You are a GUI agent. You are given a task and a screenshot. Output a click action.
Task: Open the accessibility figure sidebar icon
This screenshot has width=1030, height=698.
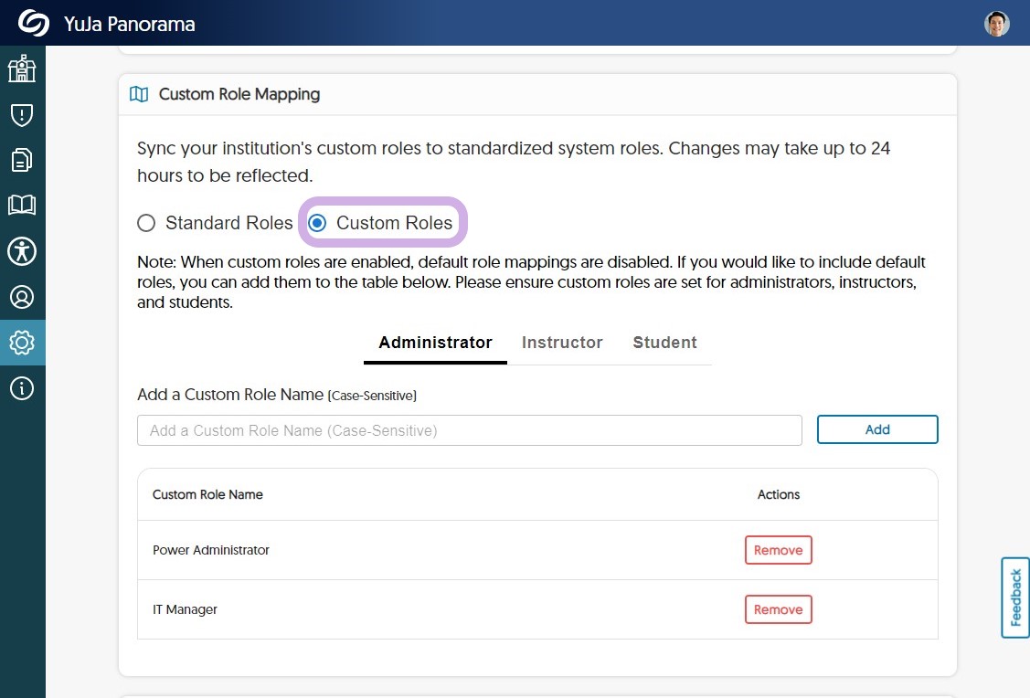click(22, 251)
